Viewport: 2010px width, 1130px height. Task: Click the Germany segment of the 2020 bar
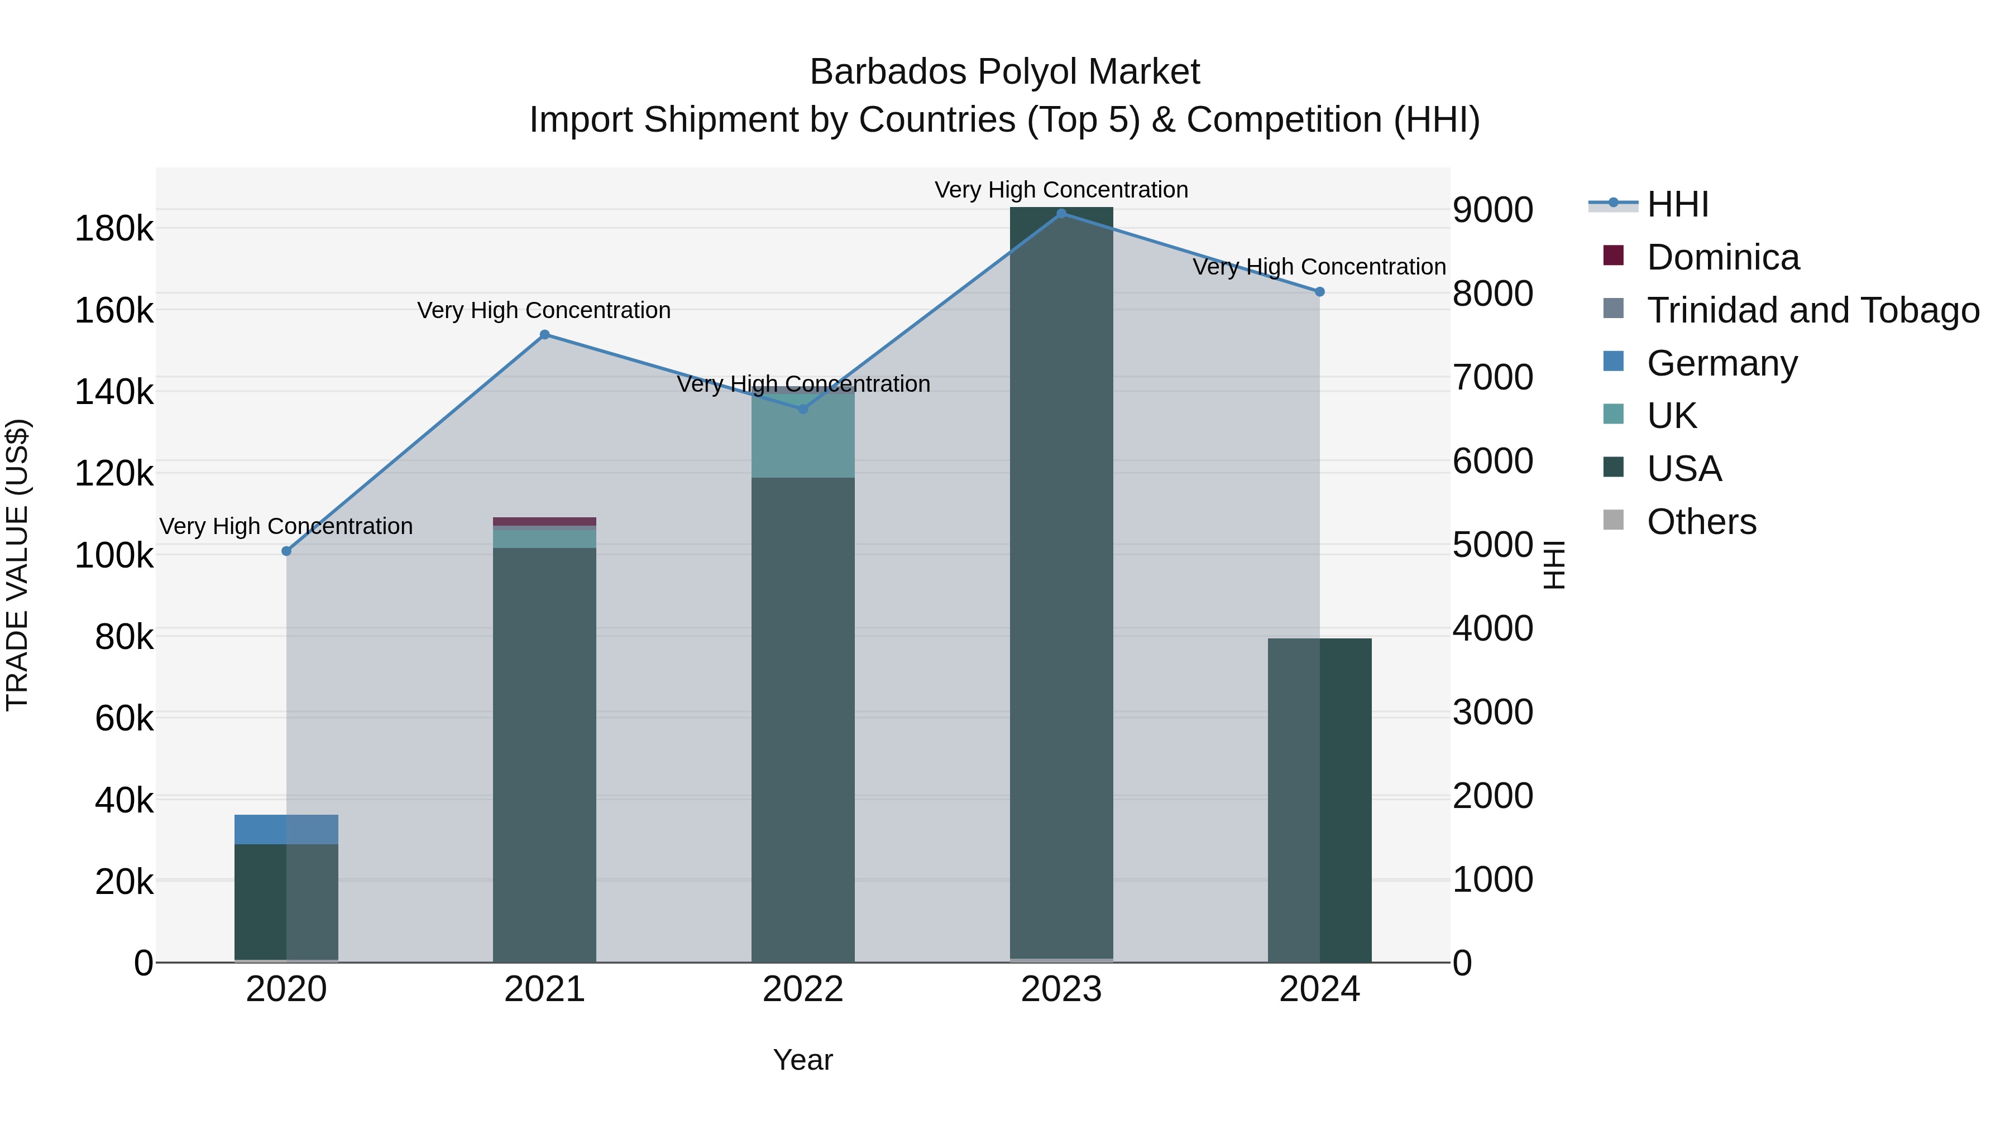286,830
